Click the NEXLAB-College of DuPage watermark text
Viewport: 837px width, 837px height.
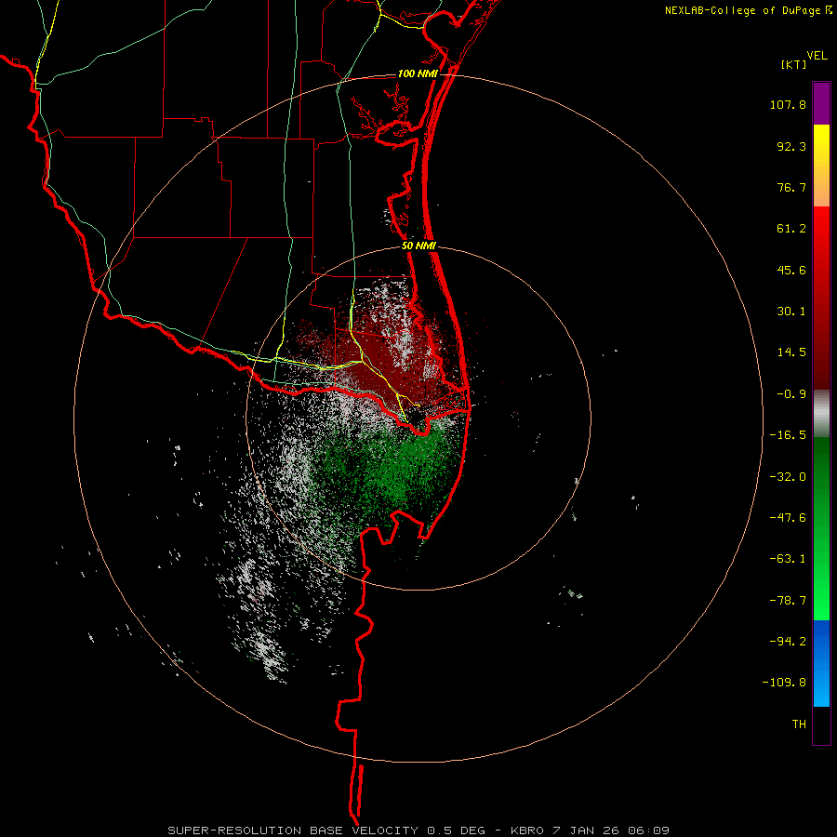[x=749, y=10]
